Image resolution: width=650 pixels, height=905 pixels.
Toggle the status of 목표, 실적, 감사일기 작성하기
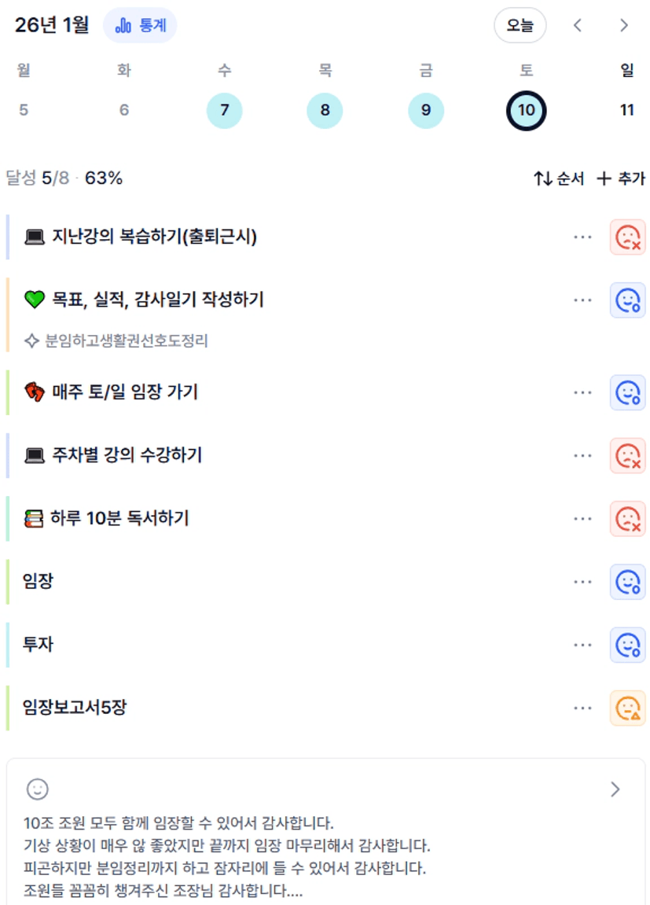click(x=627, y=300)
